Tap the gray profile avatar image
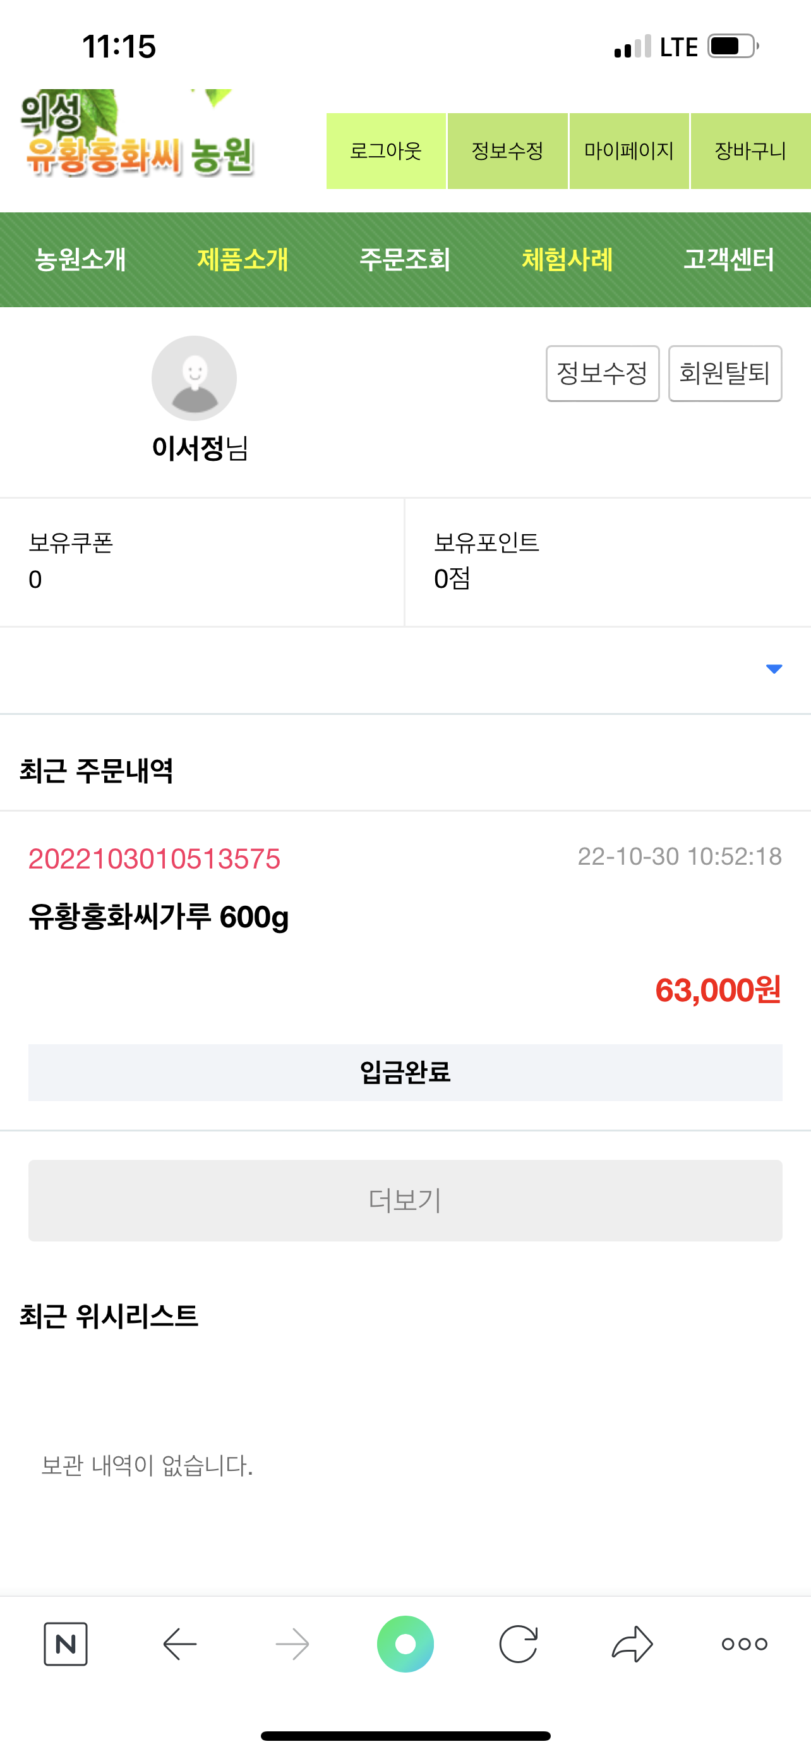The width and height of the screenshot is (811, 1756). coord(194,377)
